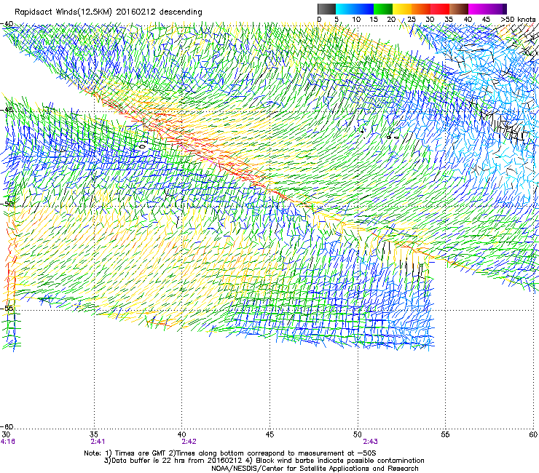This screenshot has width=539, height=473.
Task: Click the '55' longitude axis label
Action: click(x=445, y=434)
